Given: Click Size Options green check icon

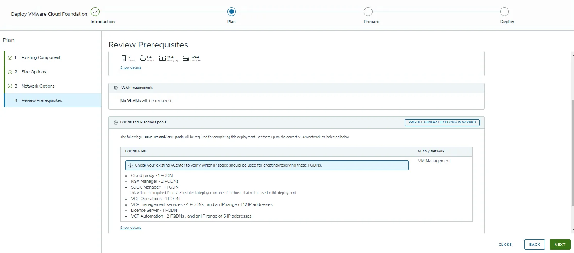Looking at the screenshot, I should click(x=10, y=72).
